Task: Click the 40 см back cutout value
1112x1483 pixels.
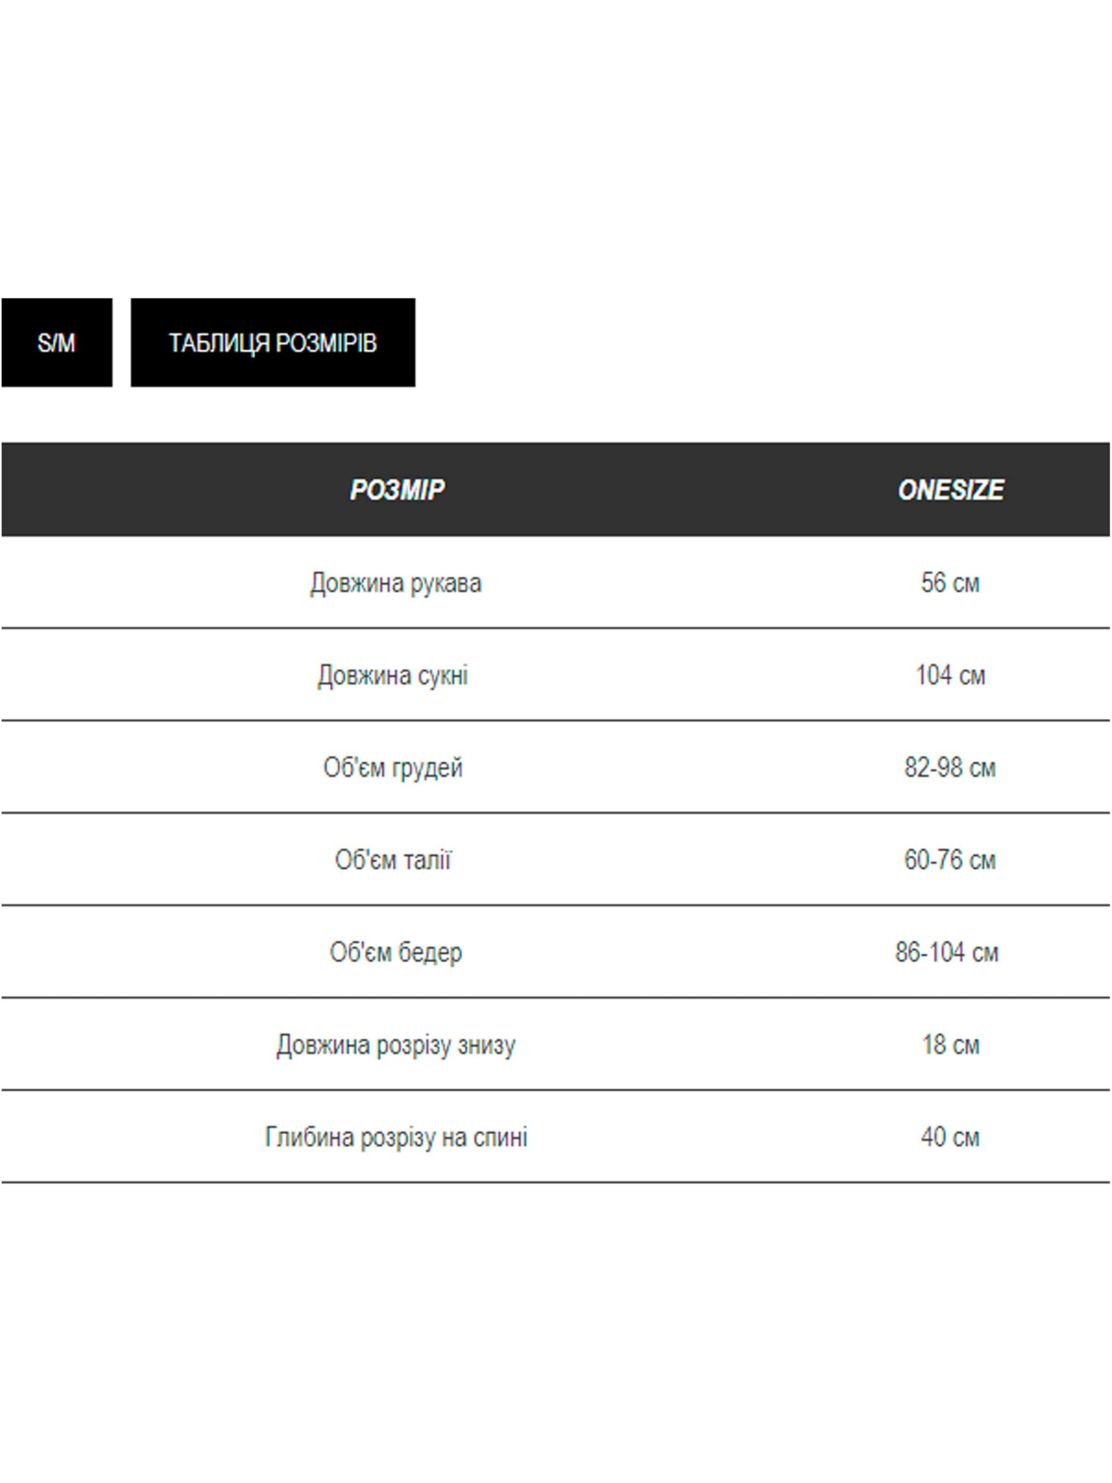Action: 950,1138
